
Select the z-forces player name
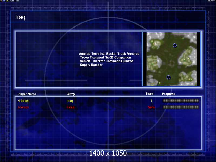click(x=23, y=107)
